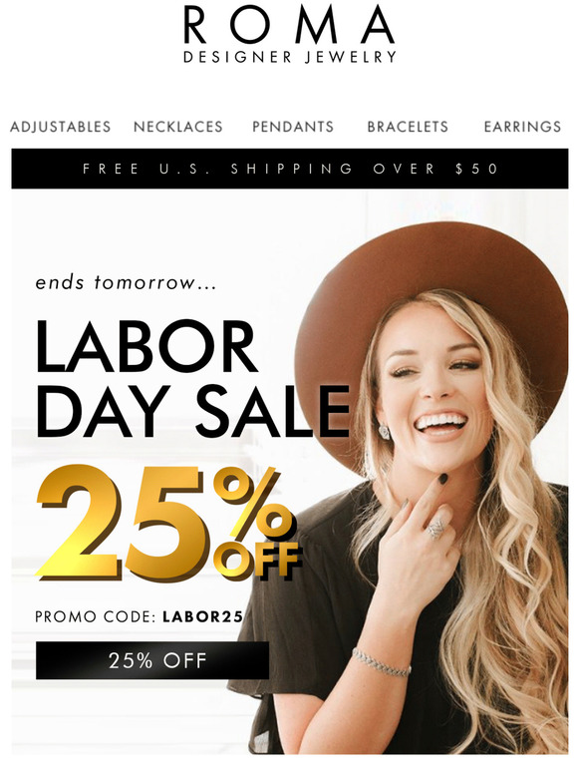Open the Adjustables category
The width and height of the screenshot is (578, 772).
point(61,127)
